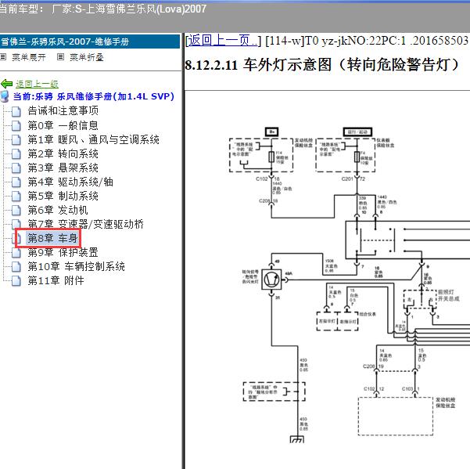Open 第6章 发动机 chapter
This screenshot has width=470, height=469.
pyautogui.click(x=58, y=210)
